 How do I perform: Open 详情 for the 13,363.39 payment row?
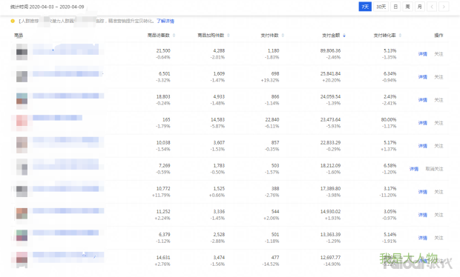(422, 238)
